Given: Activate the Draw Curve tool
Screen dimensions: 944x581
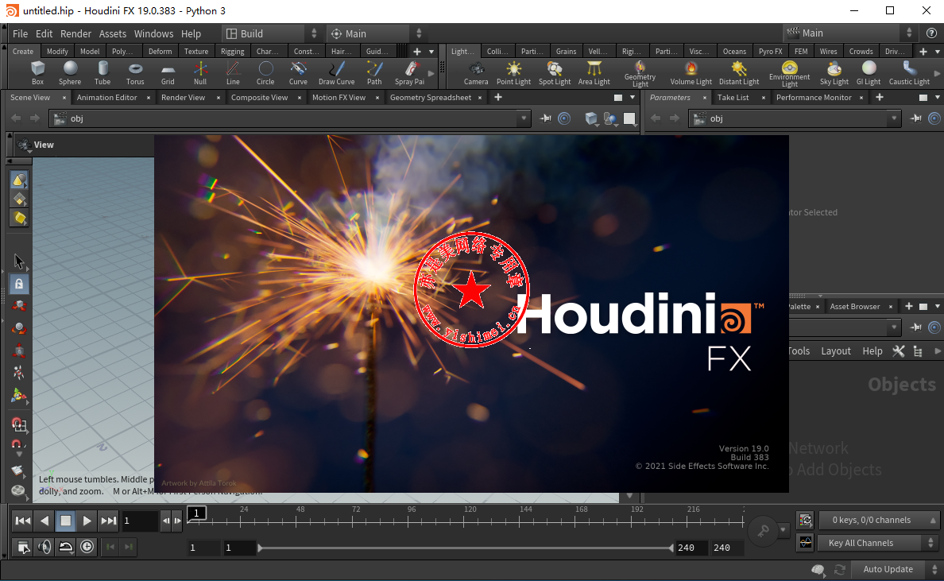Looking at the screenshot, I should click(337, 73).
